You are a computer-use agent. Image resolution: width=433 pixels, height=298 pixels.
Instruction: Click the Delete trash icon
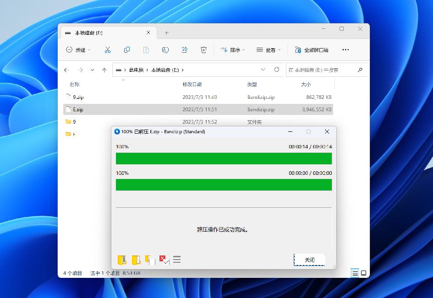[203, 50]
